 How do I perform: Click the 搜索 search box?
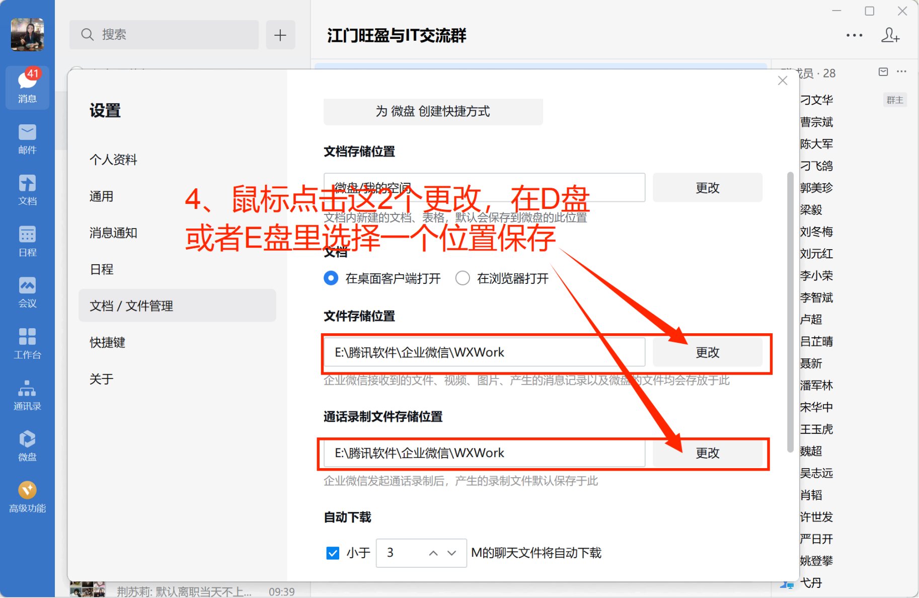[164, 35]
